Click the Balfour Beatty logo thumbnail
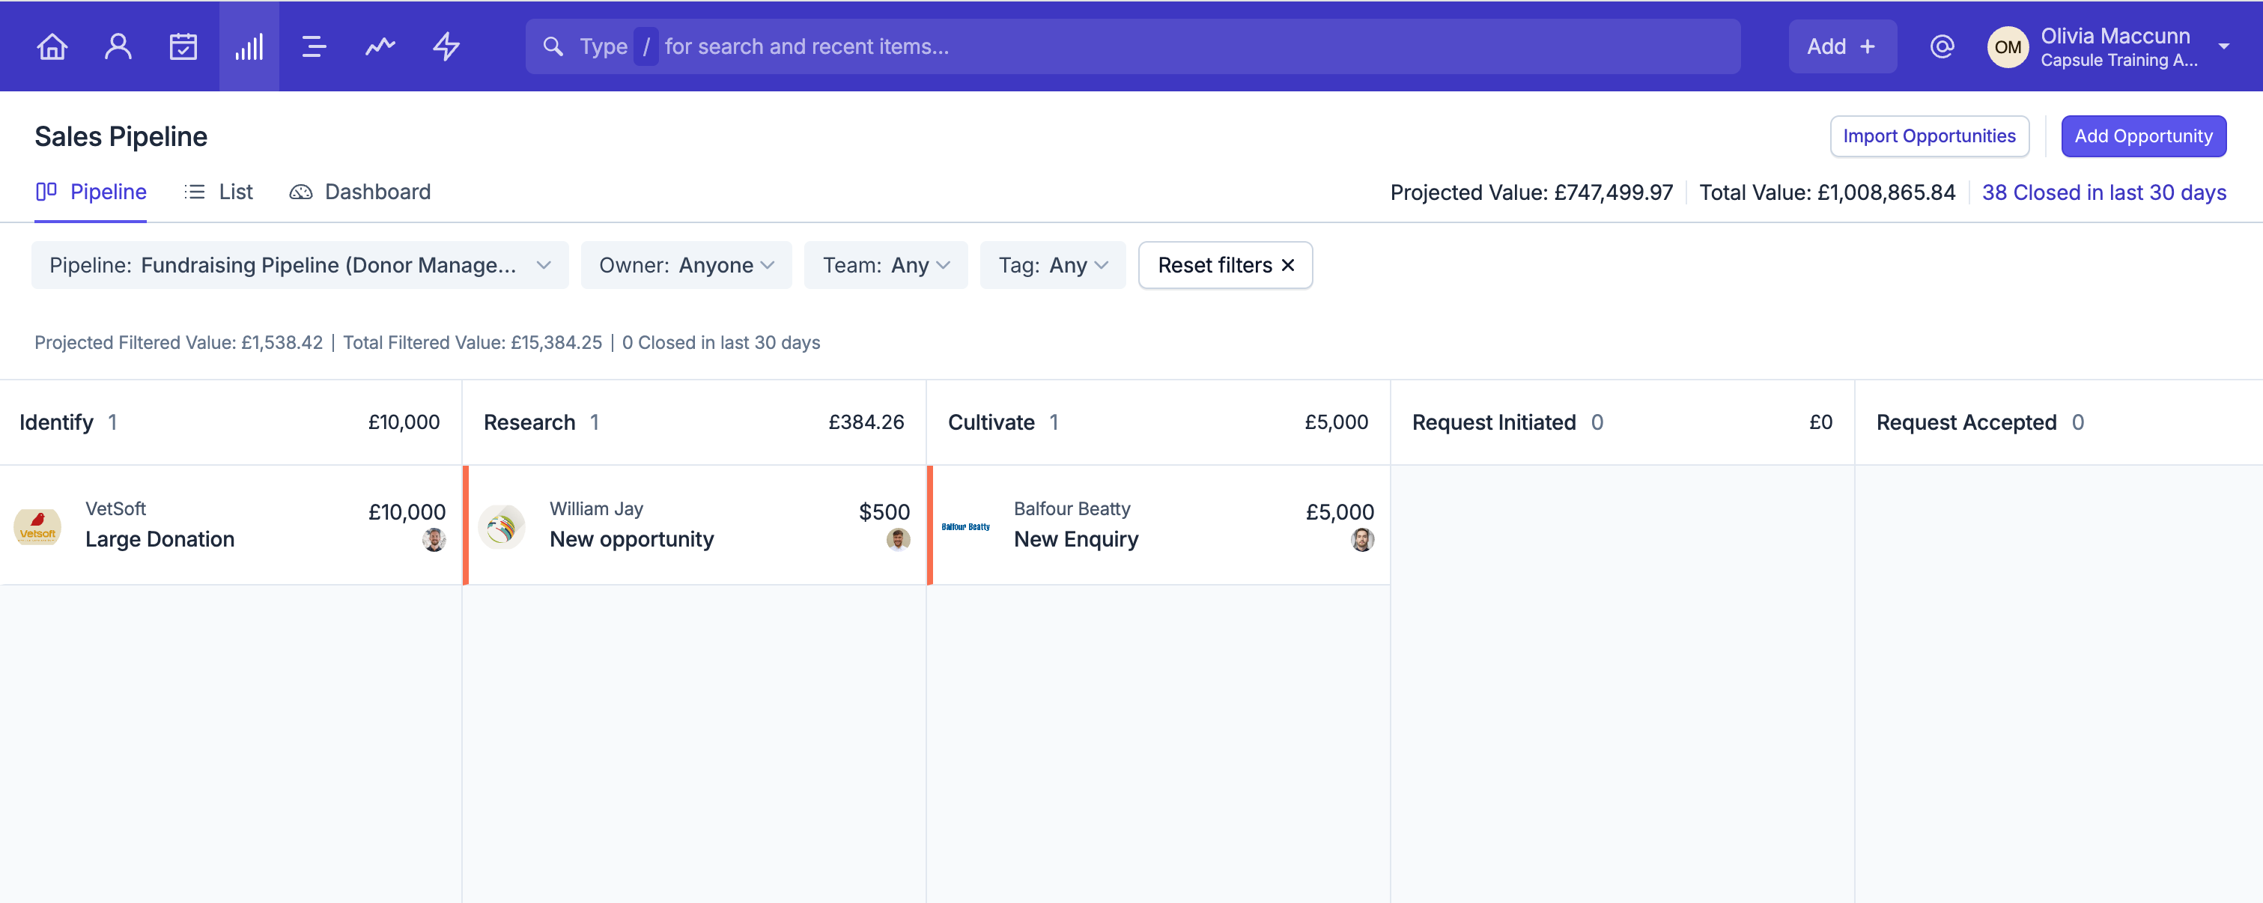Image resolution: width=2263 pixels, height=903 pixels. (965, 526)
